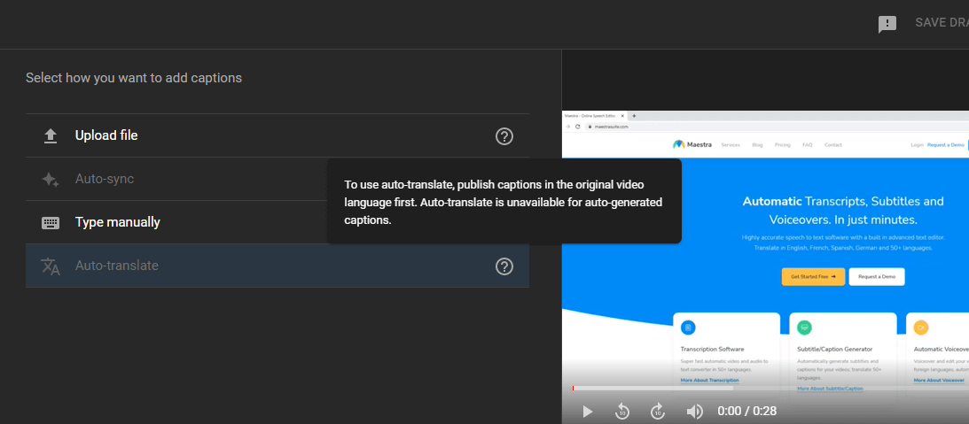The image size is (969, 424).
Task: Skip forward 10 seconds in the video
Action: point(658,411)
